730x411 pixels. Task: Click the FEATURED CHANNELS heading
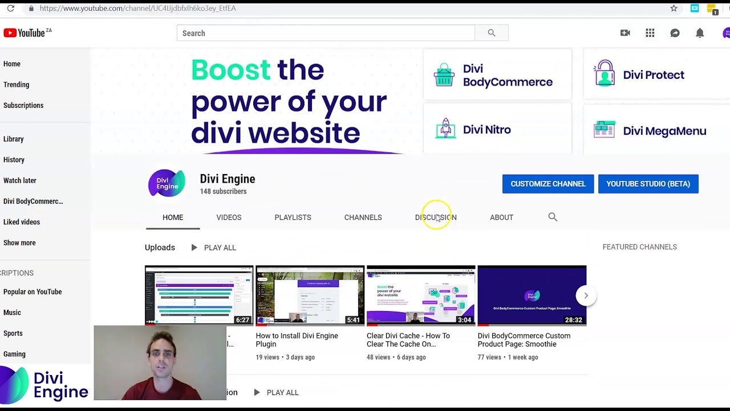point(640,247)
